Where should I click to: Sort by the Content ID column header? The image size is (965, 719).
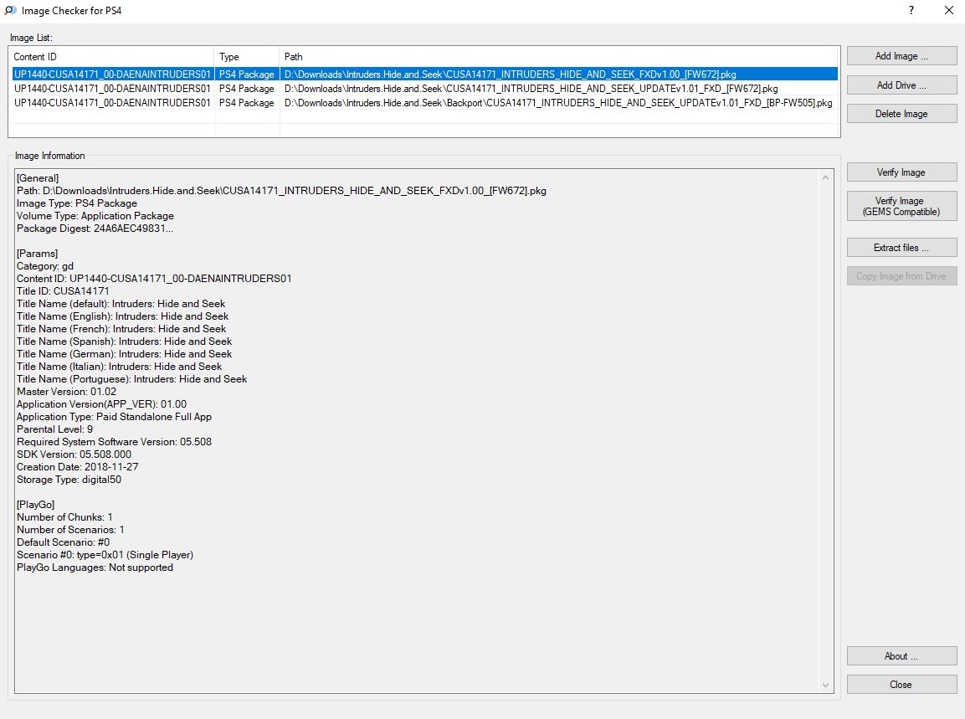pyautogui.click(x=111, y=57)
